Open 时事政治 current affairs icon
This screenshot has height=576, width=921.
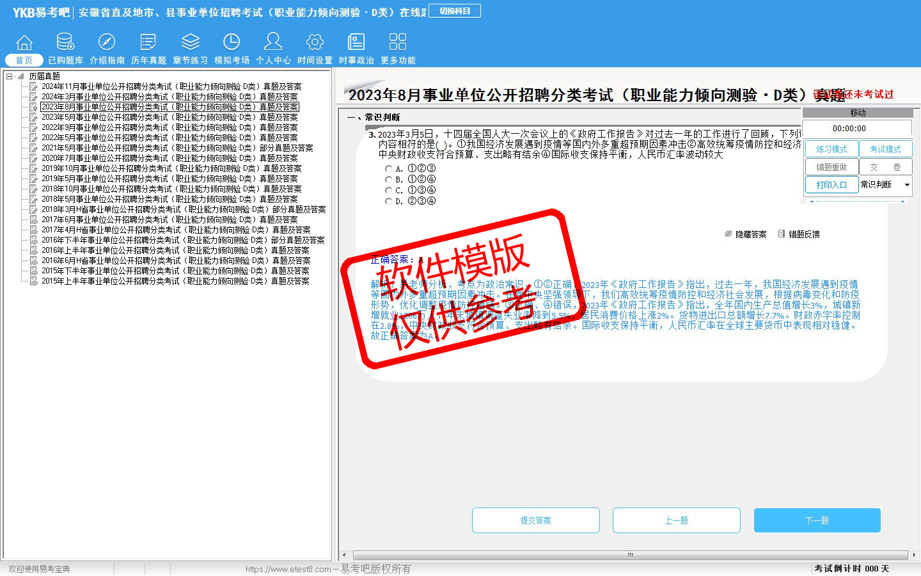click(x=356, y=43)
